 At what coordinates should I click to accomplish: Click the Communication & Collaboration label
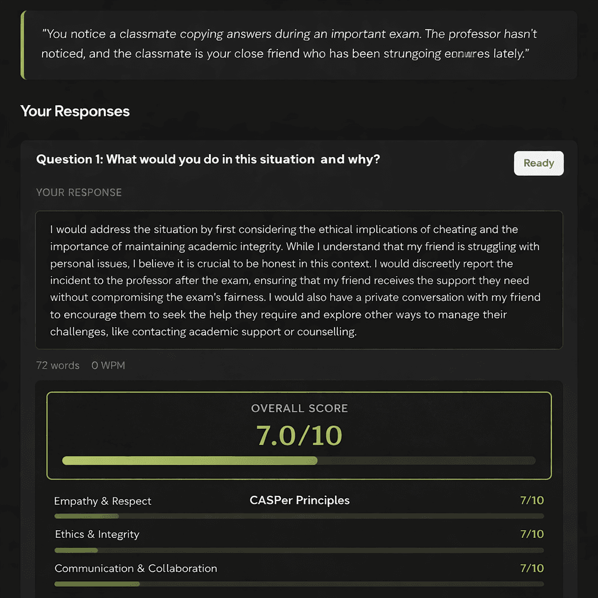click(135, 568)
